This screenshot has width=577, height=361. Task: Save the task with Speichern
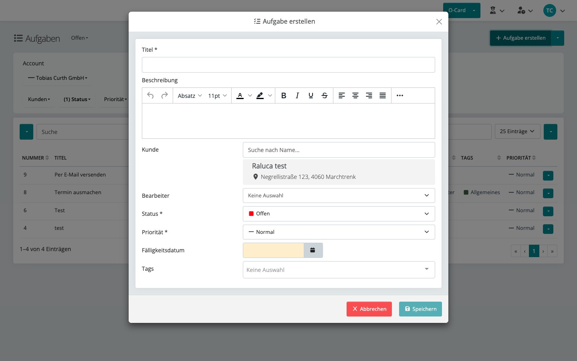tap(420, 309)
